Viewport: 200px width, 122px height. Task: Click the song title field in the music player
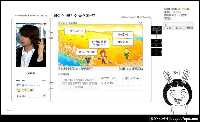coord(178,25)
